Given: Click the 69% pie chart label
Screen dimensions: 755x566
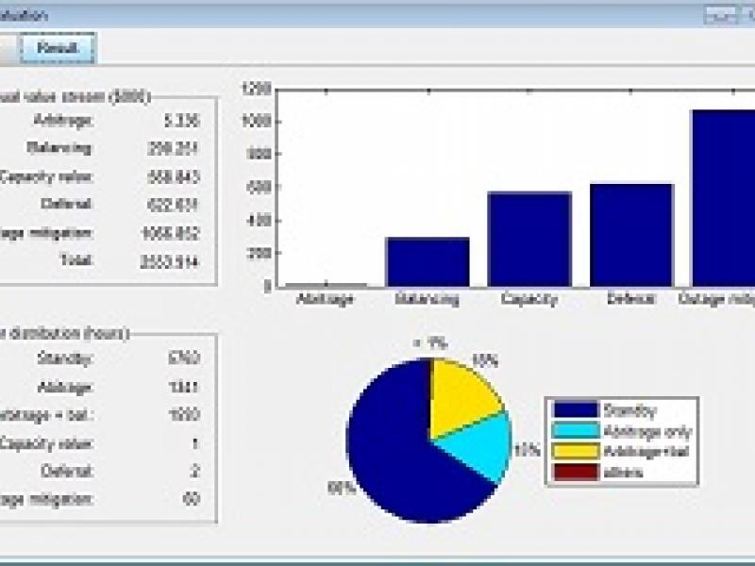Looking at the screenshot, I should (x=342, y=488).
